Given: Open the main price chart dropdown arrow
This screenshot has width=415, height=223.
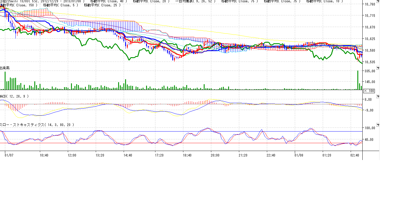Looking at the screenshot, I should [x=378, y=1].
